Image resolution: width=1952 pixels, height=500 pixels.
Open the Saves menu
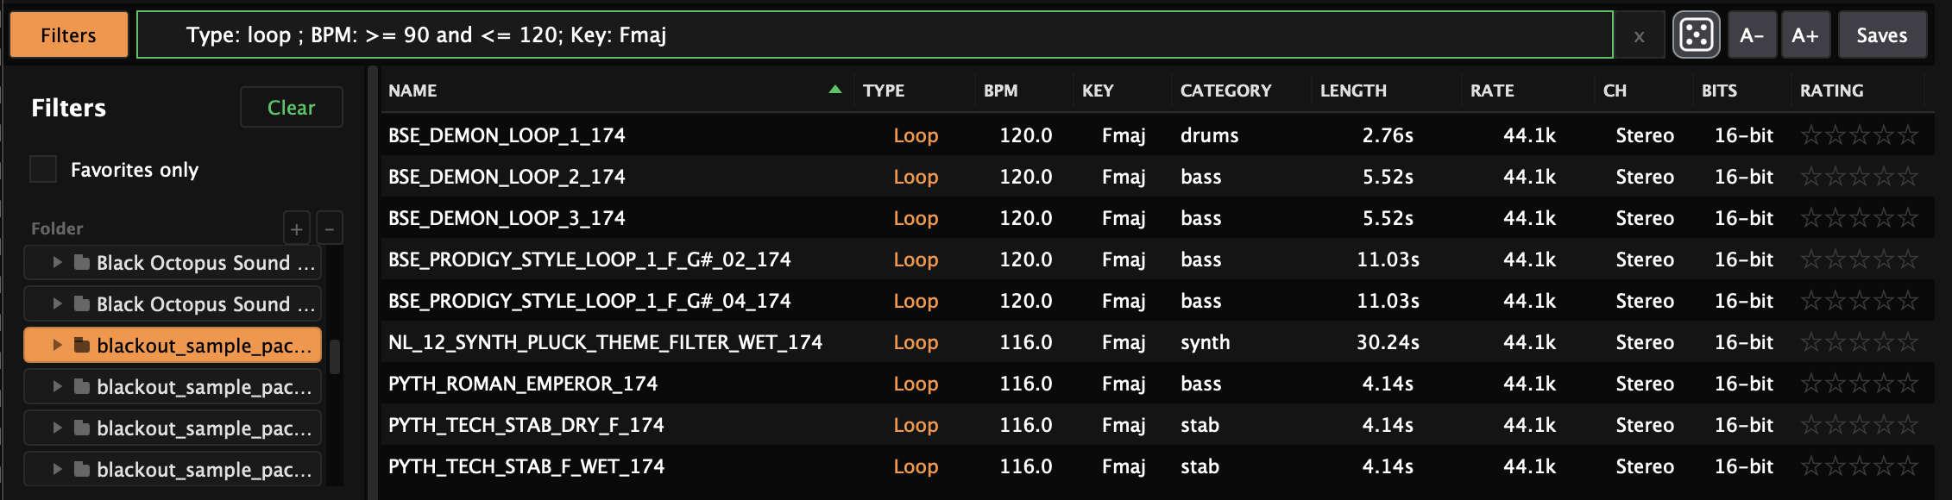click(x=1882, y=35)
